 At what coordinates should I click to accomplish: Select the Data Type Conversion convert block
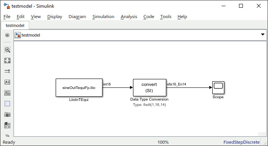click(150, 87)
